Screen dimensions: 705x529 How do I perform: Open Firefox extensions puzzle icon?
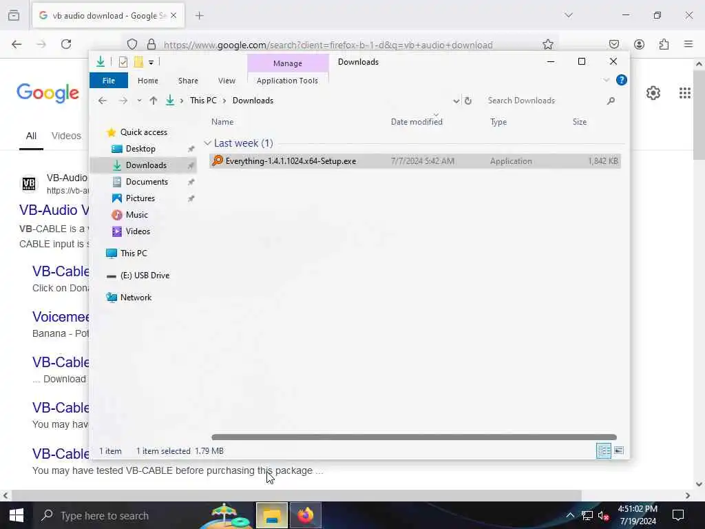[x=664, y=44]
